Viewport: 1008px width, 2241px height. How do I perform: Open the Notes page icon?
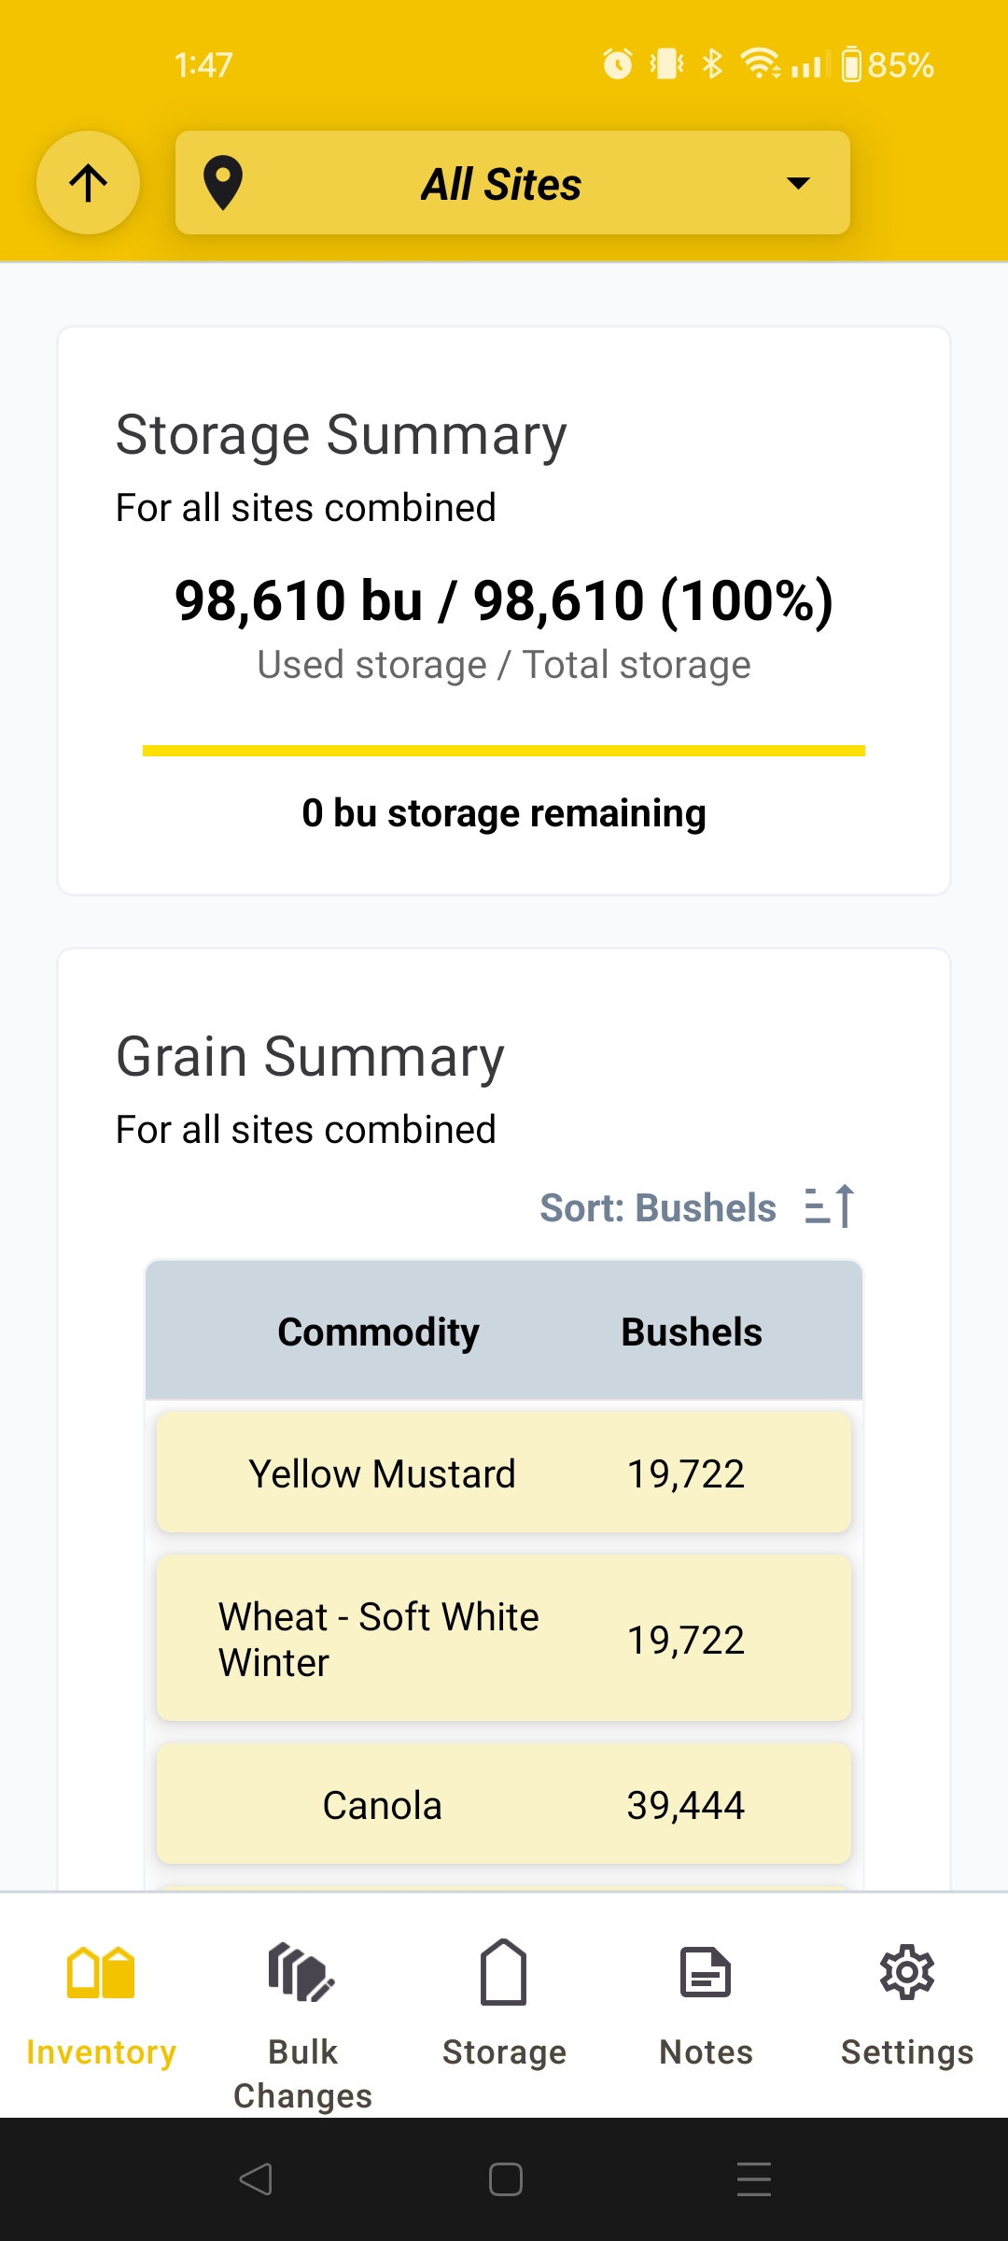pos(706,1972)
